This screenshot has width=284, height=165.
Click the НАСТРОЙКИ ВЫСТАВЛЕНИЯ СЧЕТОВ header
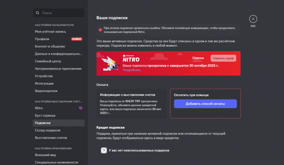coord(58,102)
